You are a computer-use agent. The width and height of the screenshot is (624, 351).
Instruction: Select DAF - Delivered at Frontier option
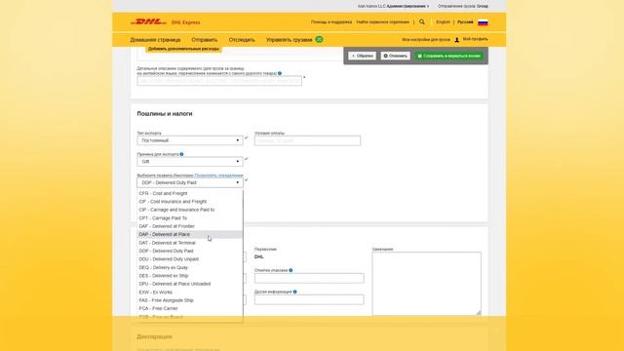[190, 226]
